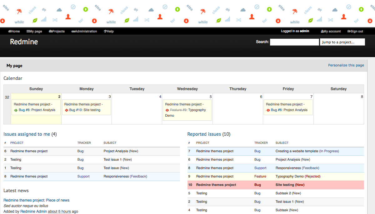Open Bug #6 link in Sunday's calendar cell
375x214 pixels.
pyautogui.click(x=25, y=110)
